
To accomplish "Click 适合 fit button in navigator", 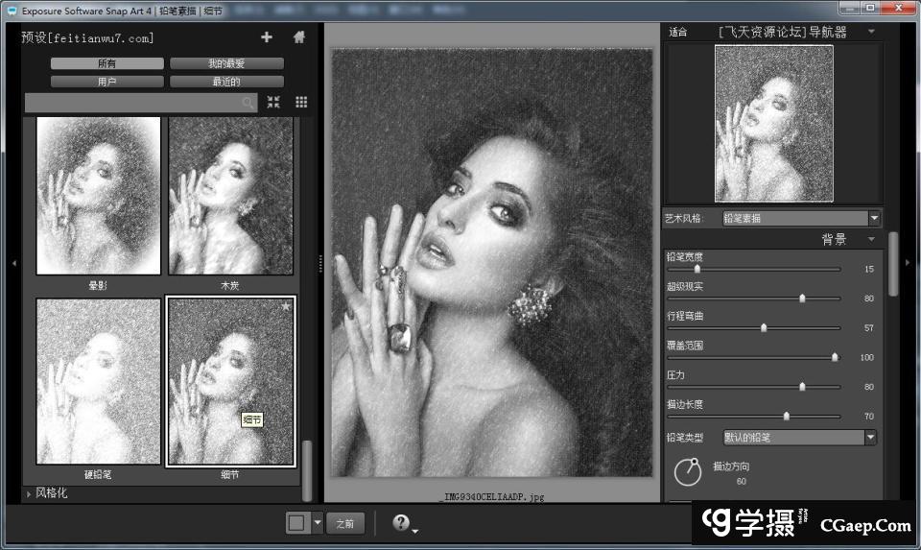I will point(678,32).
